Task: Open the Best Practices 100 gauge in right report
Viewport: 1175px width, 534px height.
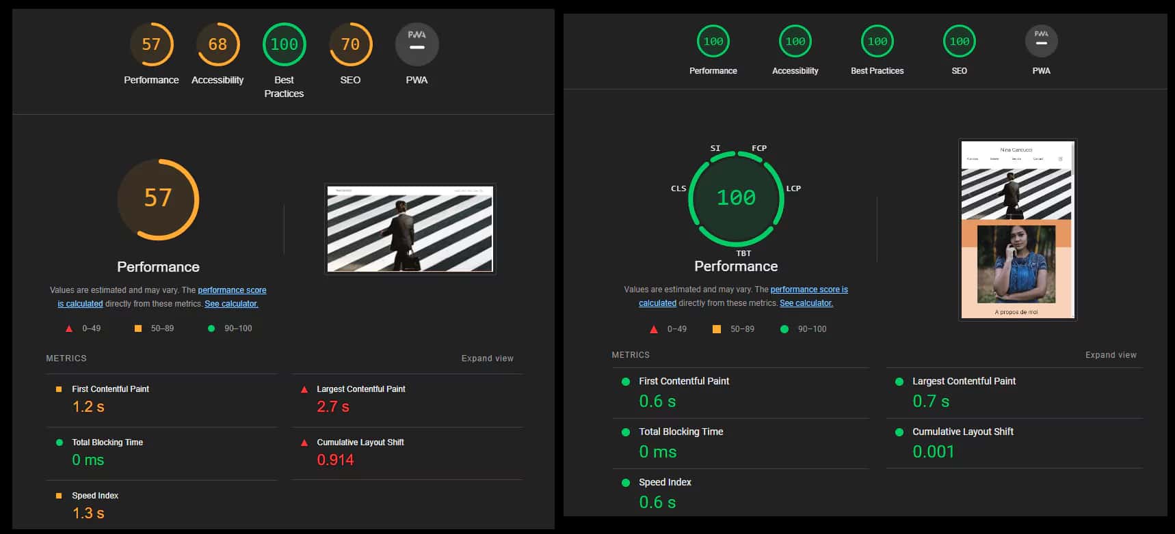Action: 877,42
